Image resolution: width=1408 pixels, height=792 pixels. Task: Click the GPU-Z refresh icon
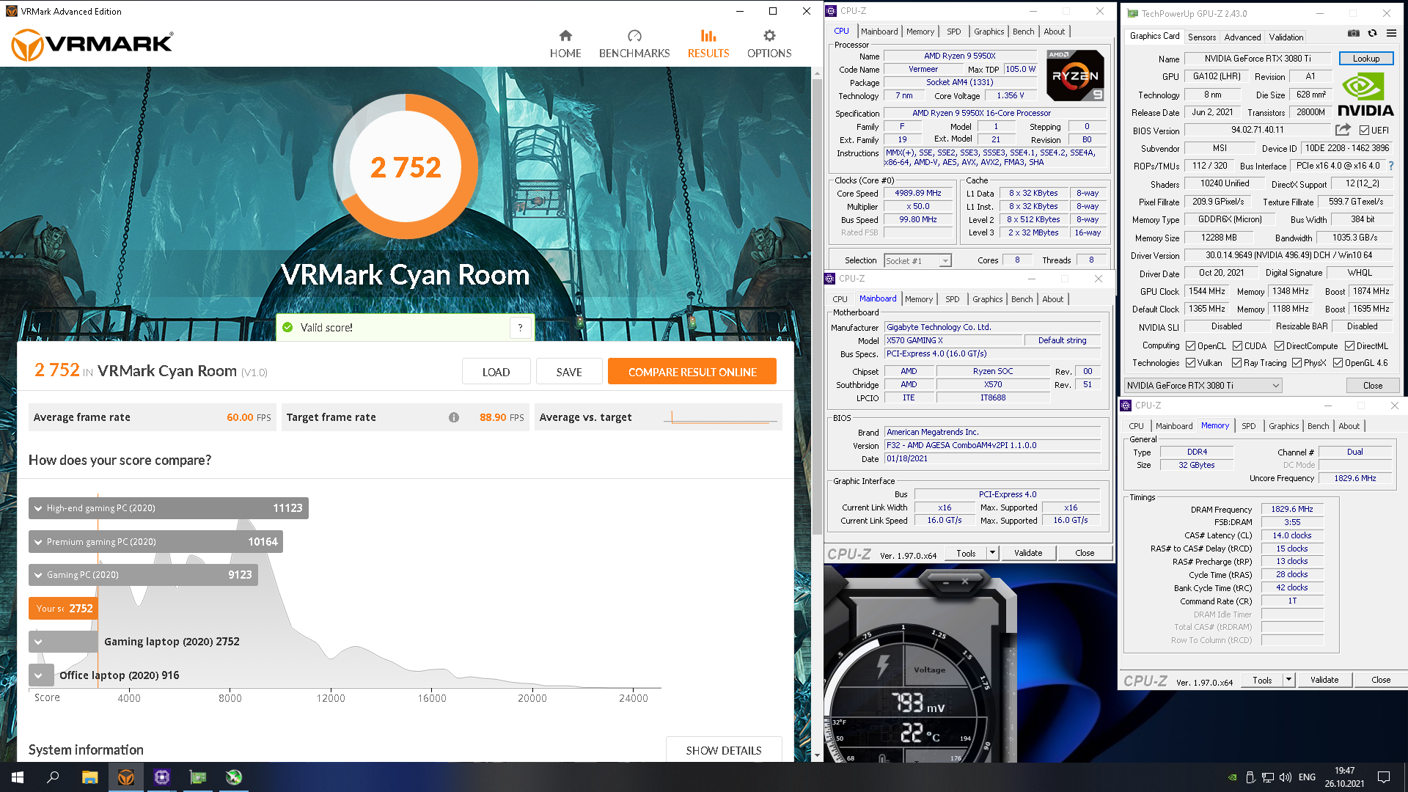coord(1372,33)
